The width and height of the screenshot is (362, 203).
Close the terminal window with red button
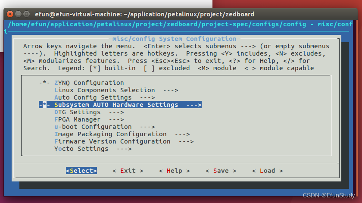10,14
